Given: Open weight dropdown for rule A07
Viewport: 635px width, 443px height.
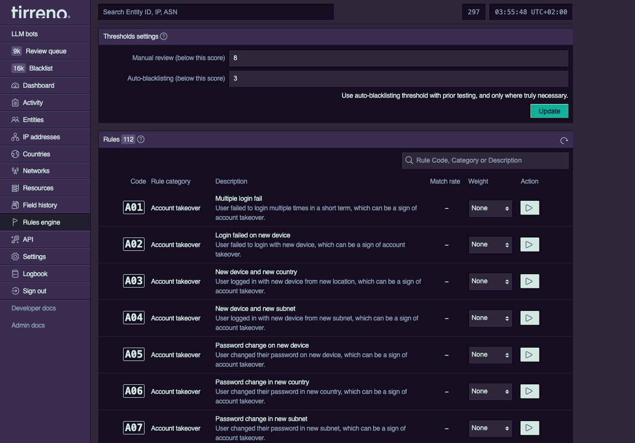Looking at the screenshot, I should 490,428.
